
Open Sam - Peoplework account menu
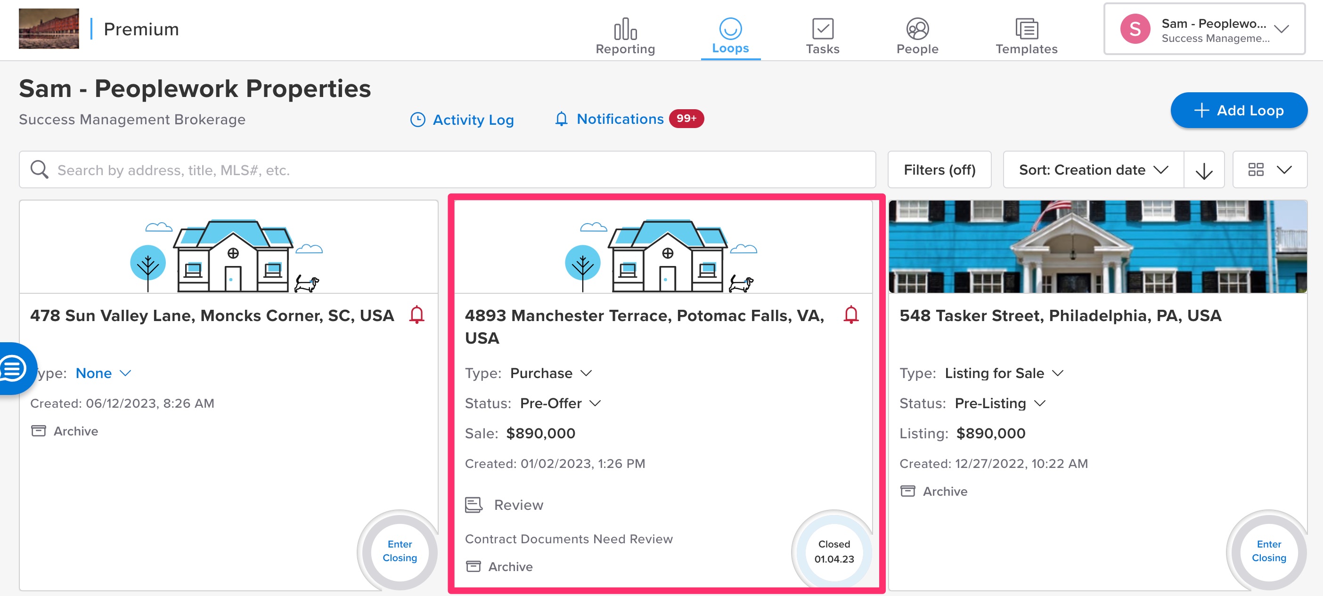(x=1204, y=30)
